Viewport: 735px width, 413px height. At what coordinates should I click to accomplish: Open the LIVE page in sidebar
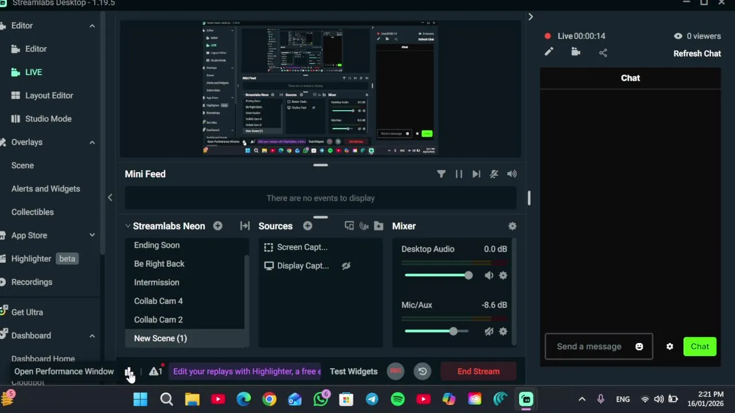(x=33, y=72)
